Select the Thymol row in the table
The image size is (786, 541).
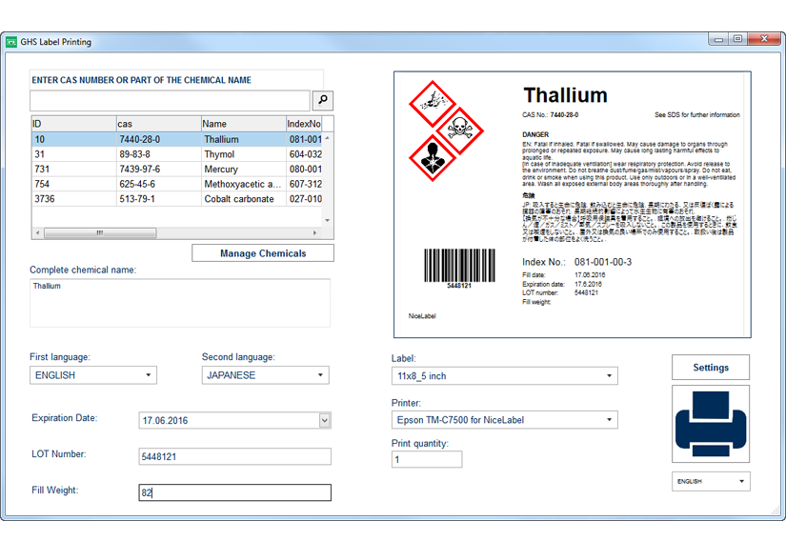(x=177, y=154)
